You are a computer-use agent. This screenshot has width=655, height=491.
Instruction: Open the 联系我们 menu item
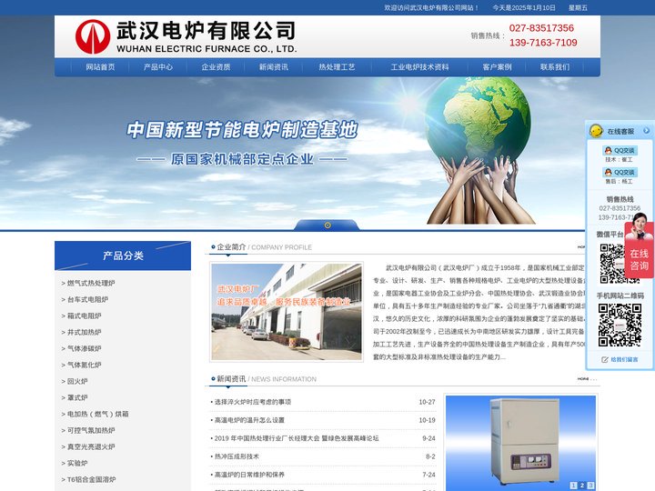[555, 66]
